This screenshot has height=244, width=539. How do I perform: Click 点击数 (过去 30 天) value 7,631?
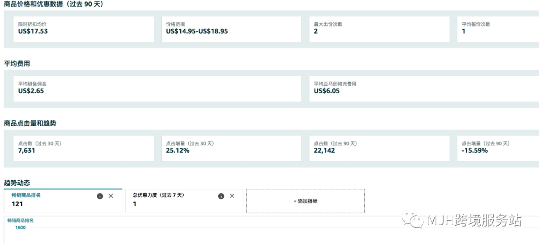27,150
